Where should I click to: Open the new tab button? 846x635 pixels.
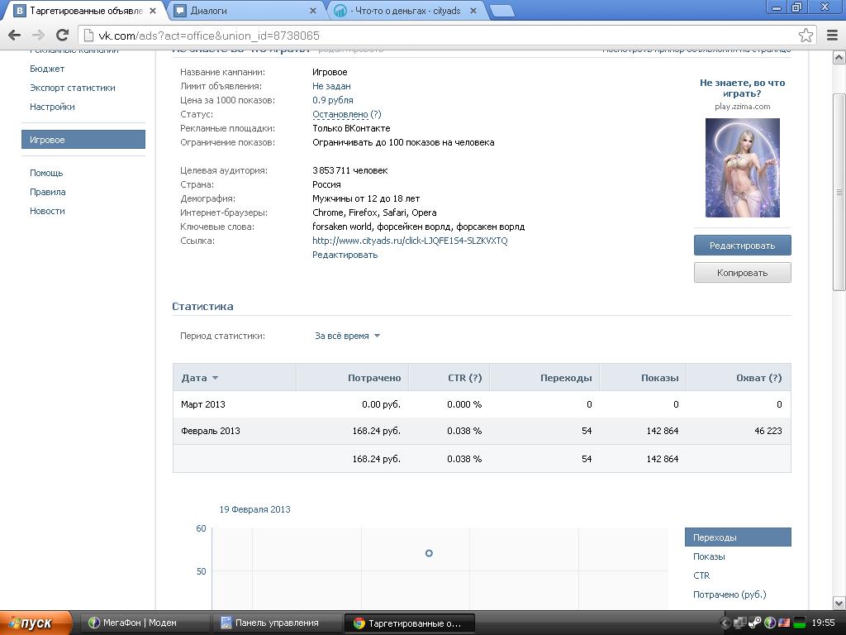(501, 12)
